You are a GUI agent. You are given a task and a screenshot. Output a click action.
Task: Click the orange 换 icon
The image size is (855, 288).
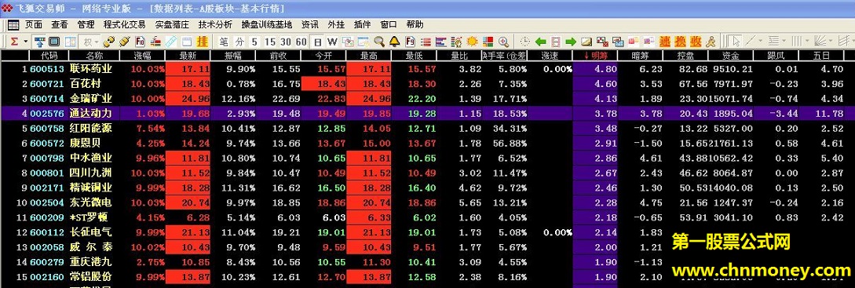point(680,42)
